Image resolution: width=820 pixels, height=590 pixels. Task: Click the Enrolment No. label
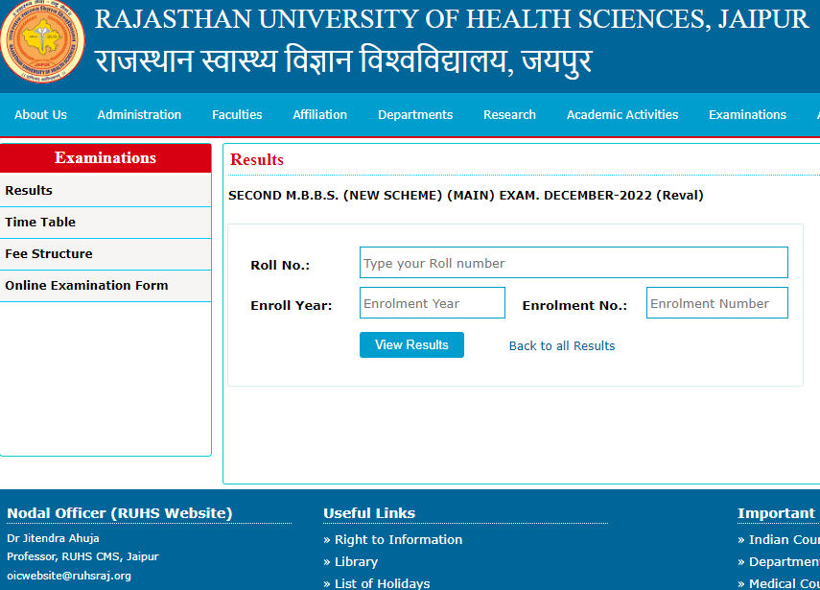click(574, 305)
